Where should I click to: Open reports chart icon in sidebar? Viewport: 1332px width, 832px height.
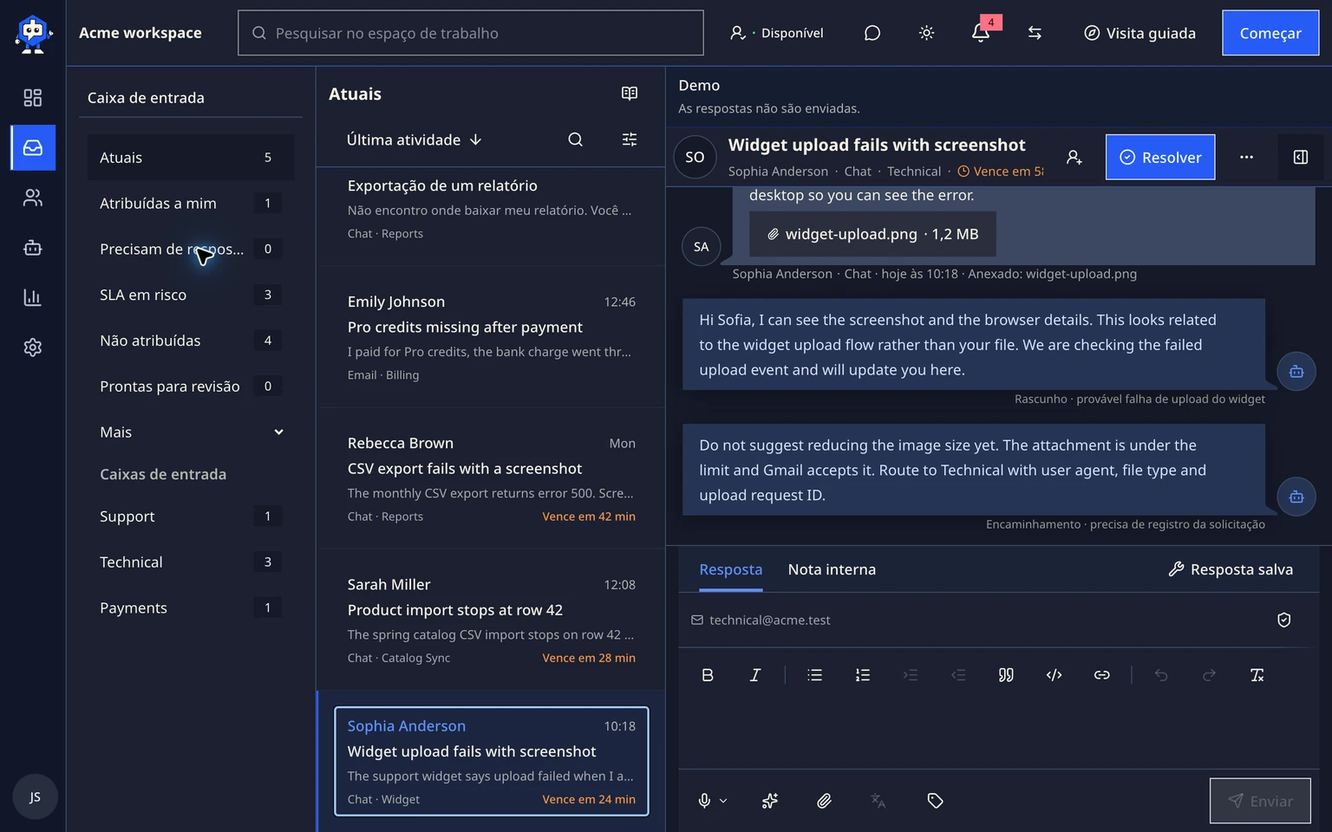(x=32, y=297)
